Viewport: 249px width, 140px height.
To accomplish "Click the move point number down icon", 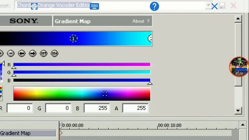I will click(54, 53).
